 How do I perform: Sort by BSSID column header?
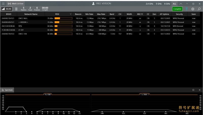coord(9,14)
